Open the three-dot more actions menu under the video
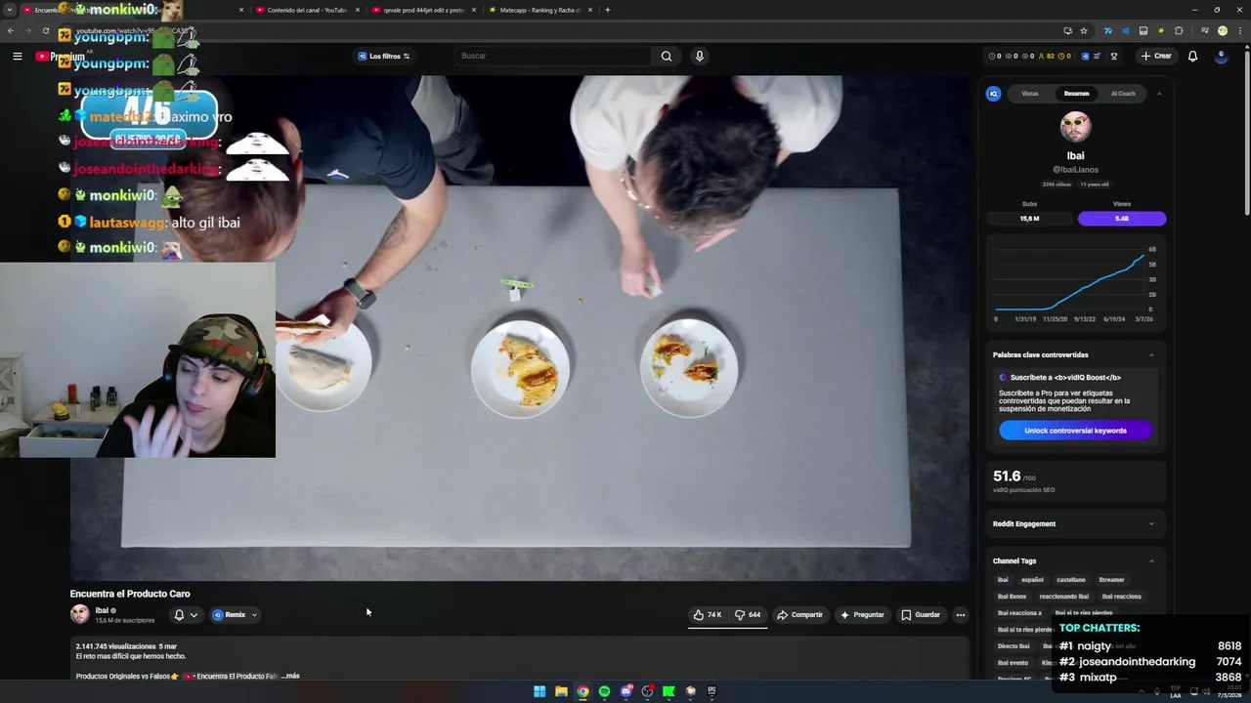Viewport: 1251px width, 703px height. [x=960, y=615]
